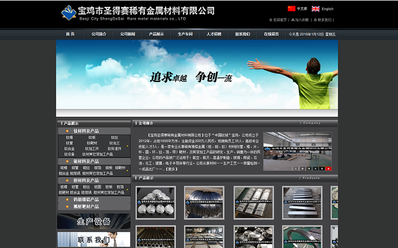Select 钛法兰 product link

click(114, 143)
